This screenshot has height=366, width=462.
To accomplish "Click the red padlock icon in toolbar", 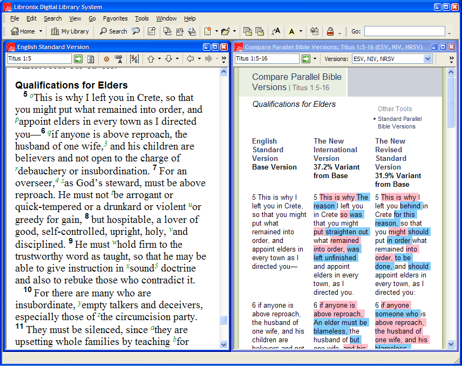I will click(x=330, y=31).
